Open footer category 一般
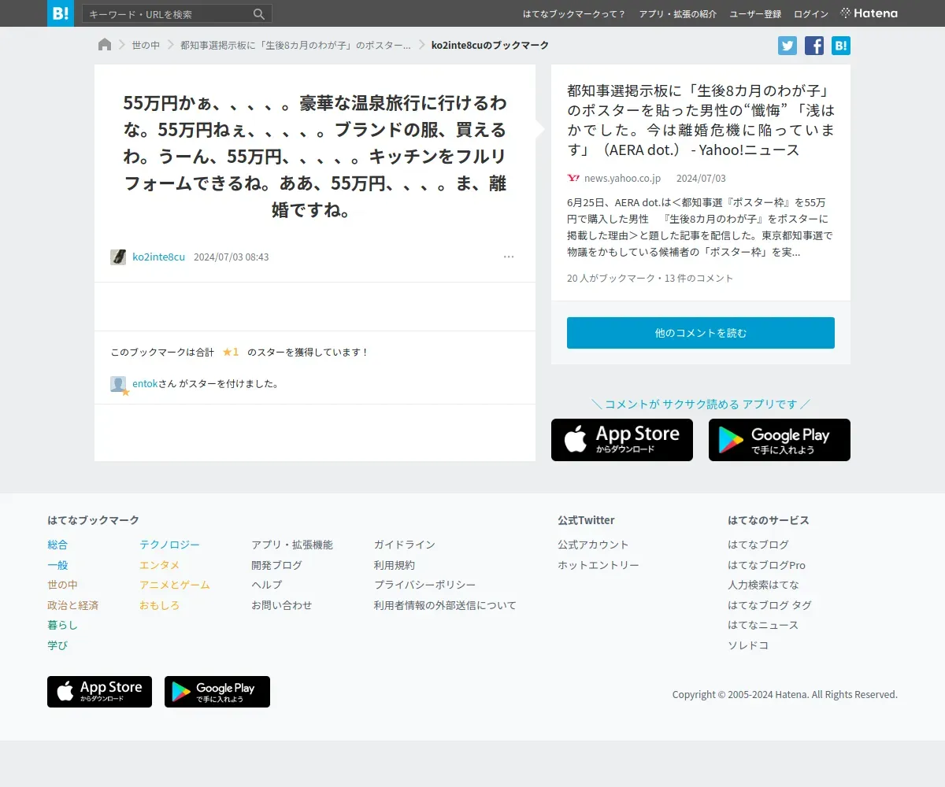The height and width of the screenshot is (787, 945). click(57, 565)
